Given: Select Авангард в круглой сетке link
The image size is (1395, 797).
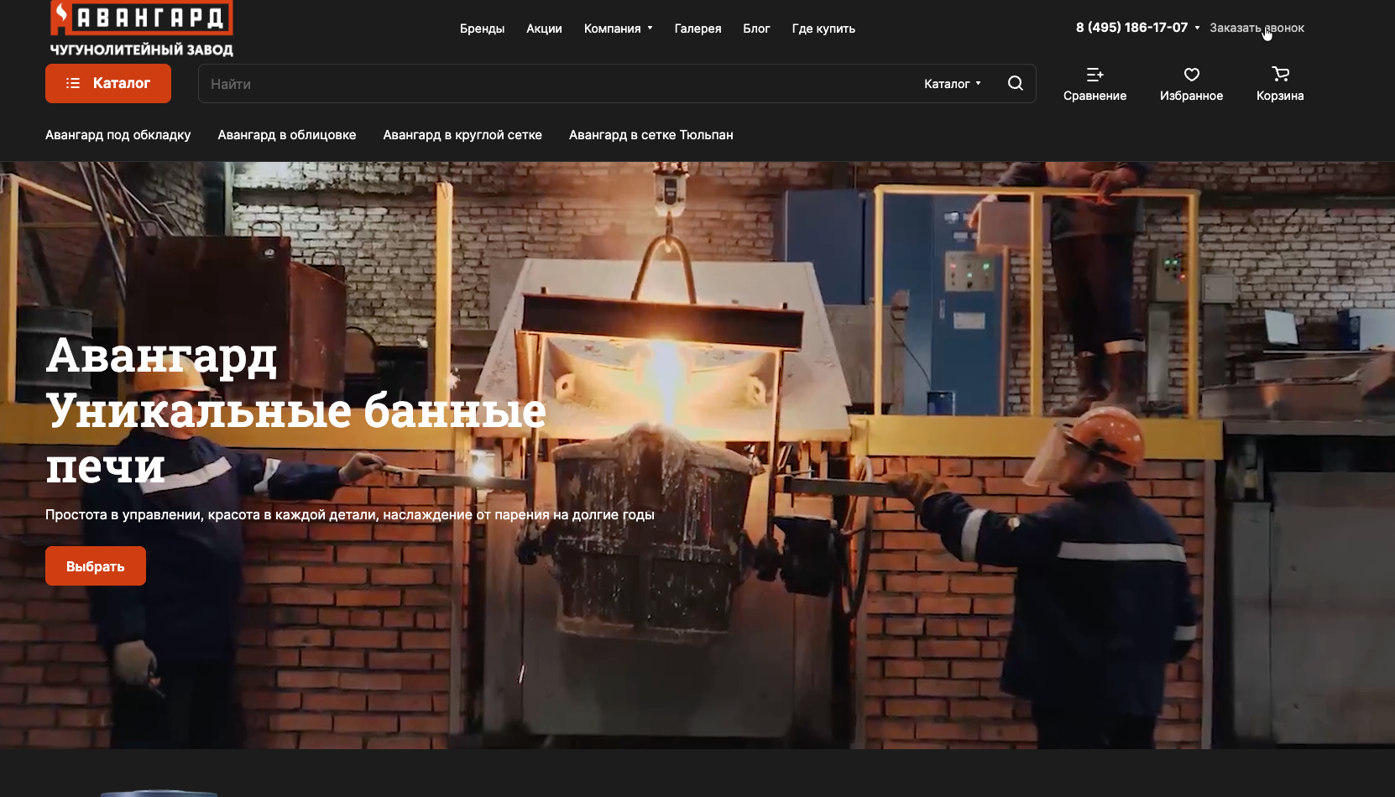Looking at the screenshot, I should pyautogui.click(x=462, y=135).
